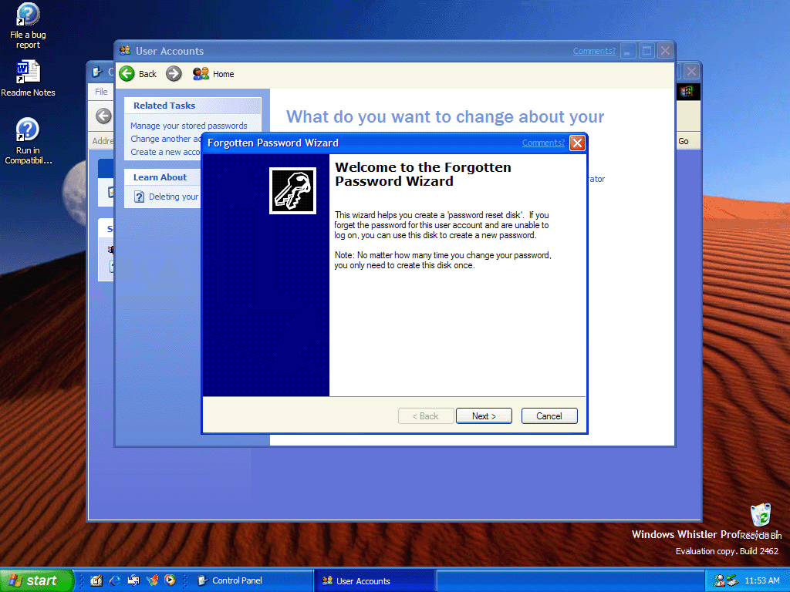The height and width of the screenshot is (592, 790).
Task: Close the User Accounts window
Action: [x=666, y=51]
